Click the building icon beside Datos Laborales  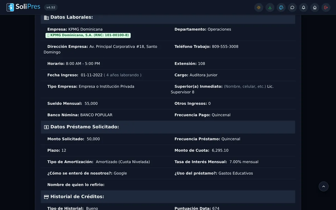[46, 18]
